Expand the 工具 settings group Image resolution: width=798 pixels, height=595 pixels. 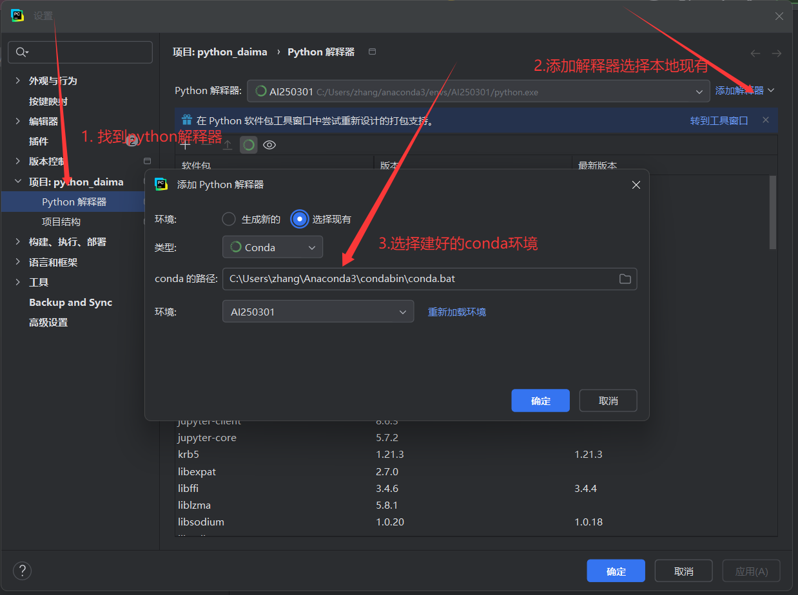[17, 283]
